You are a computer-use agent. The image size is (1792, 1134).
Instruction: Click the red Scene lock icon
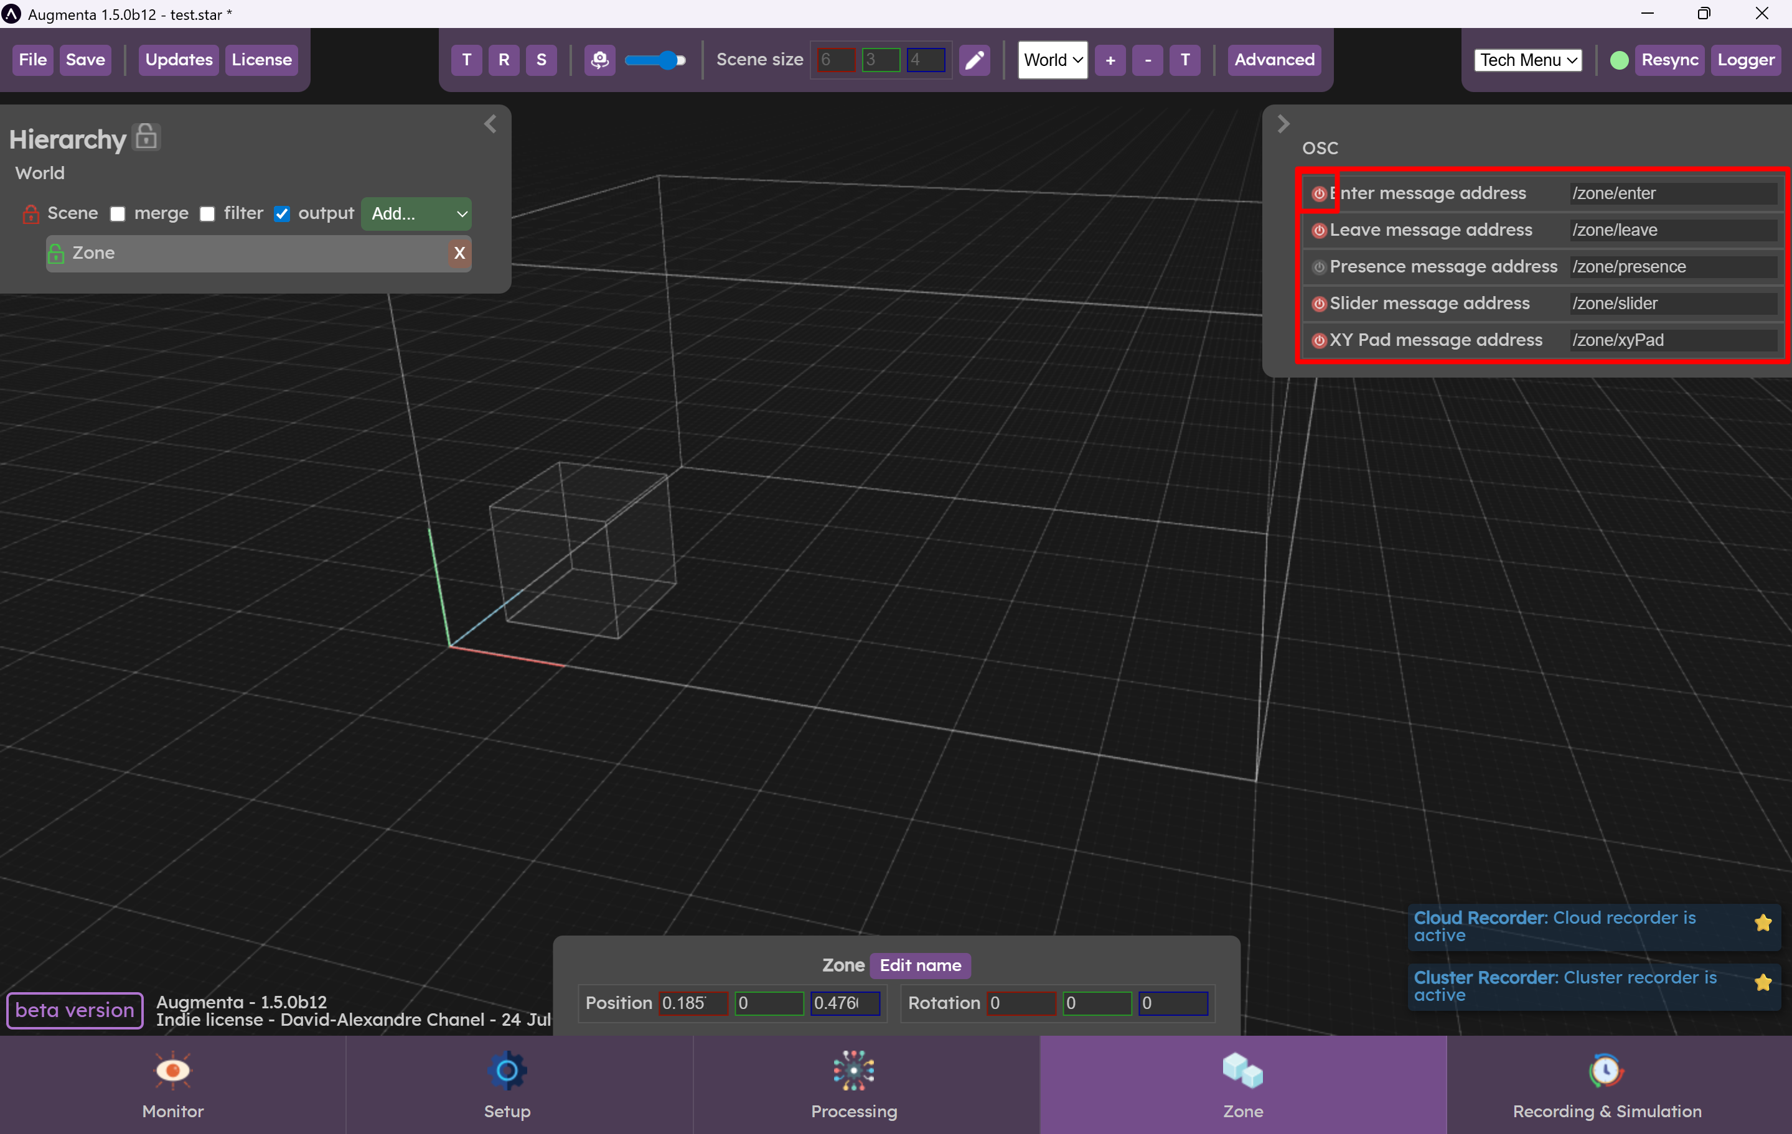click(30, 213)
